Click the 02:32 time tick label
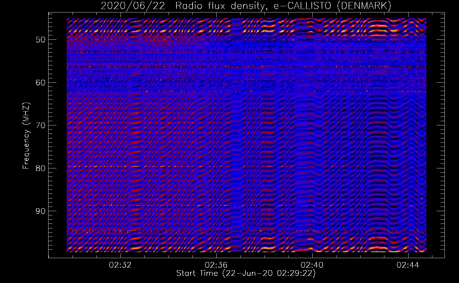The image size is (459, 283). (120, 265)
